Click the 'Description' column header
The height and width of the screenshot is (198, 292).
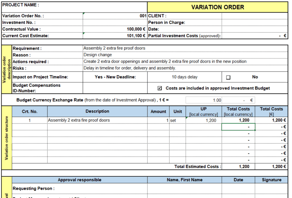coord(97,111)
